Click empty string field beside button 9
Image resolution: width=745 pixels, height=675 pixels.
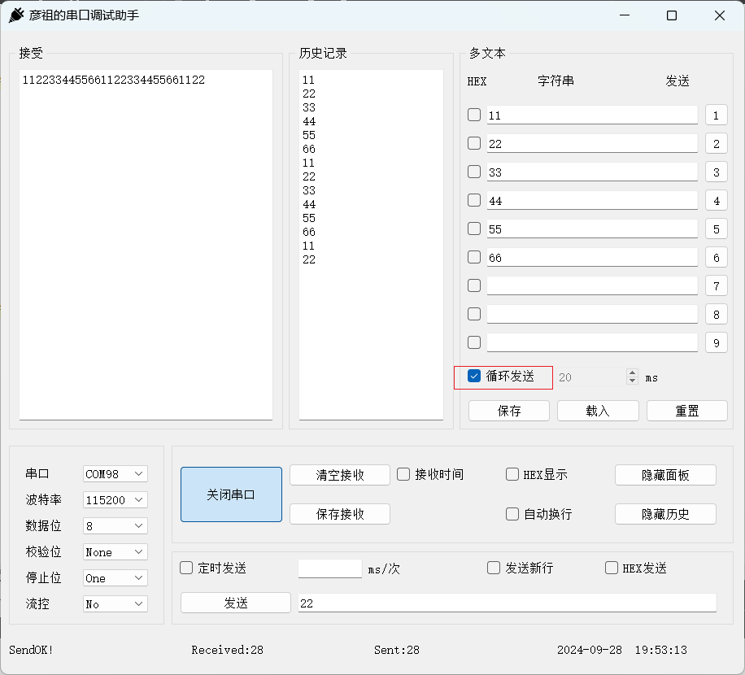point(592,343)
